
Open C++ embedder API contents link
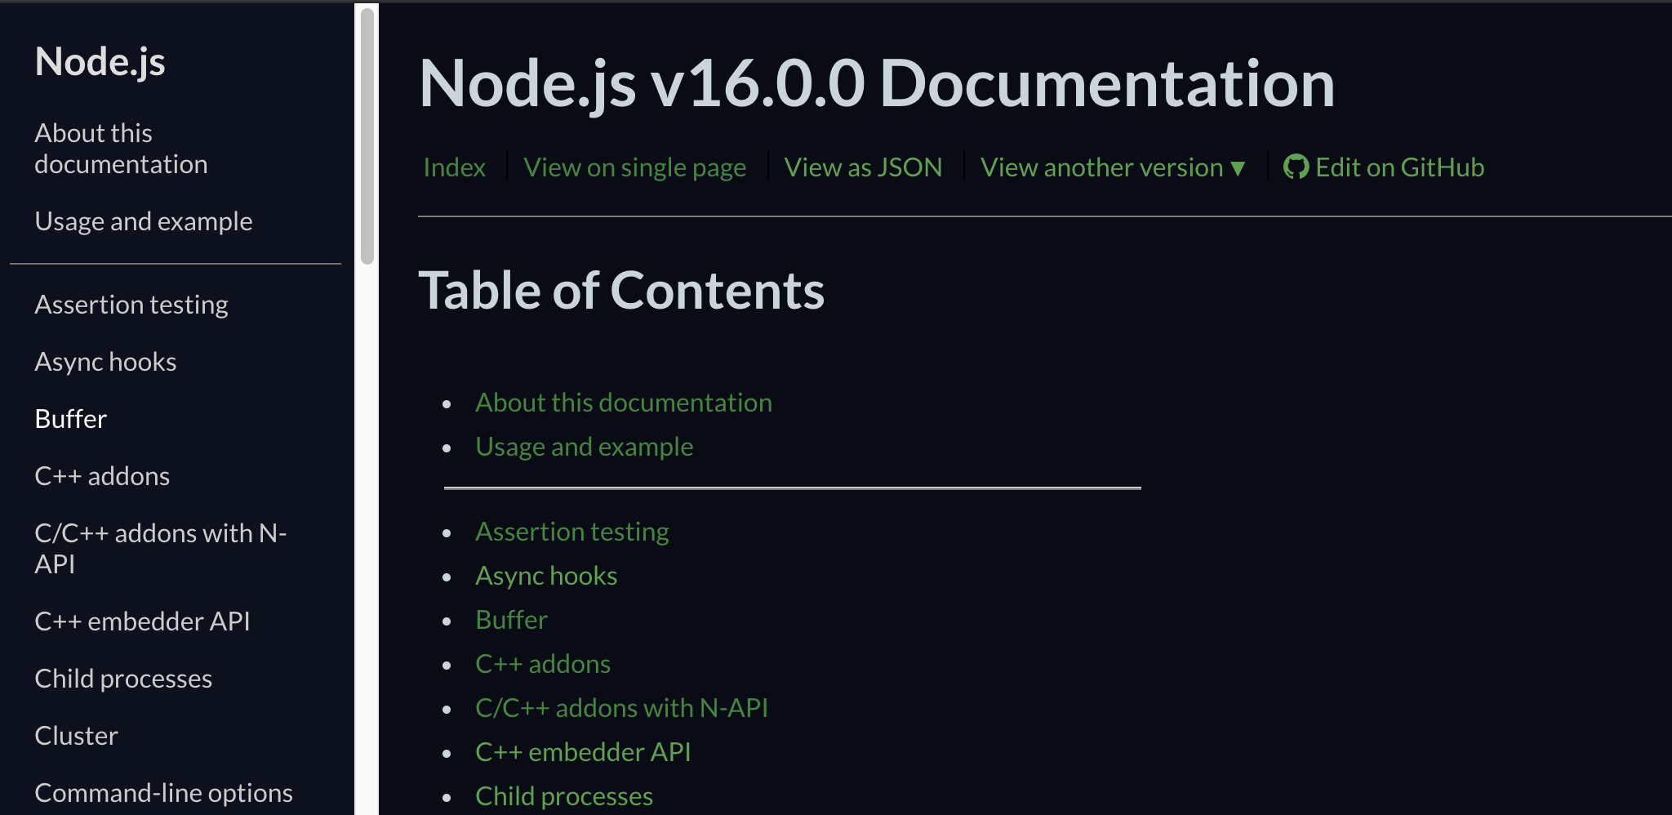[x=583, y=752]
